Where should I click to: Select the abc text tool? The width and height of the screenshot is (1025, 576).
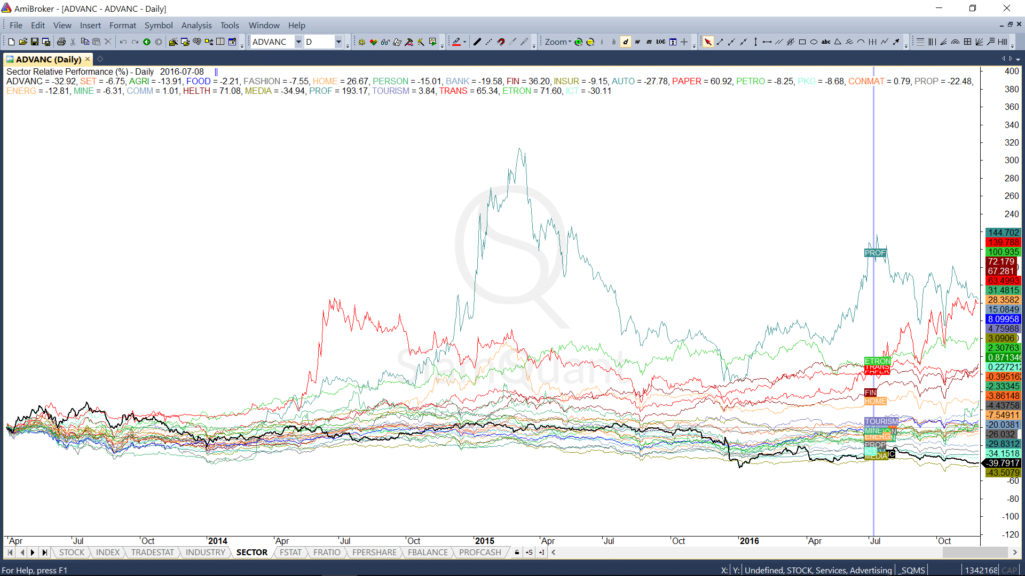[825, 42]
